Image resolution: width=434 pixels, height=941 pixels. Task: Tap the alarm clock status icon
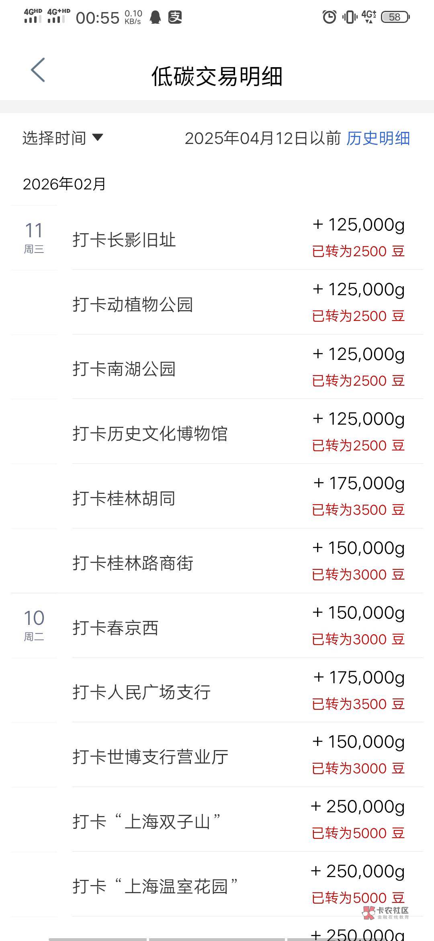pyautogui.click(x=329, y=17)
